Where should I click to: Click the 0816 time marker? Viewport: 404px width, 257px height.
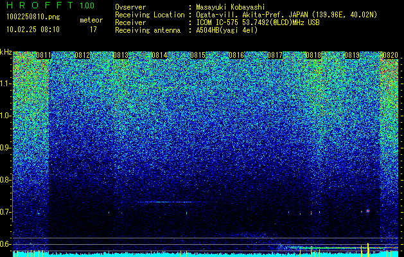236,55
